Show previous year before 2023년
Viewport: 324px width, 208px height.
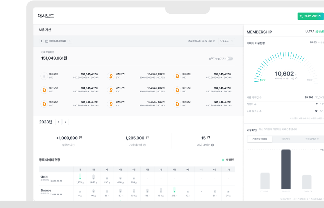(59, 122)
